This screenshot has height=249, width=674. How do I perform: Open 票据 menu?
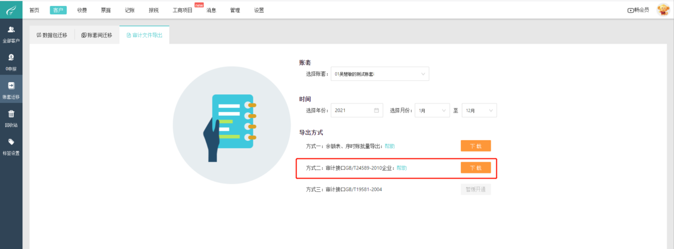106,10
